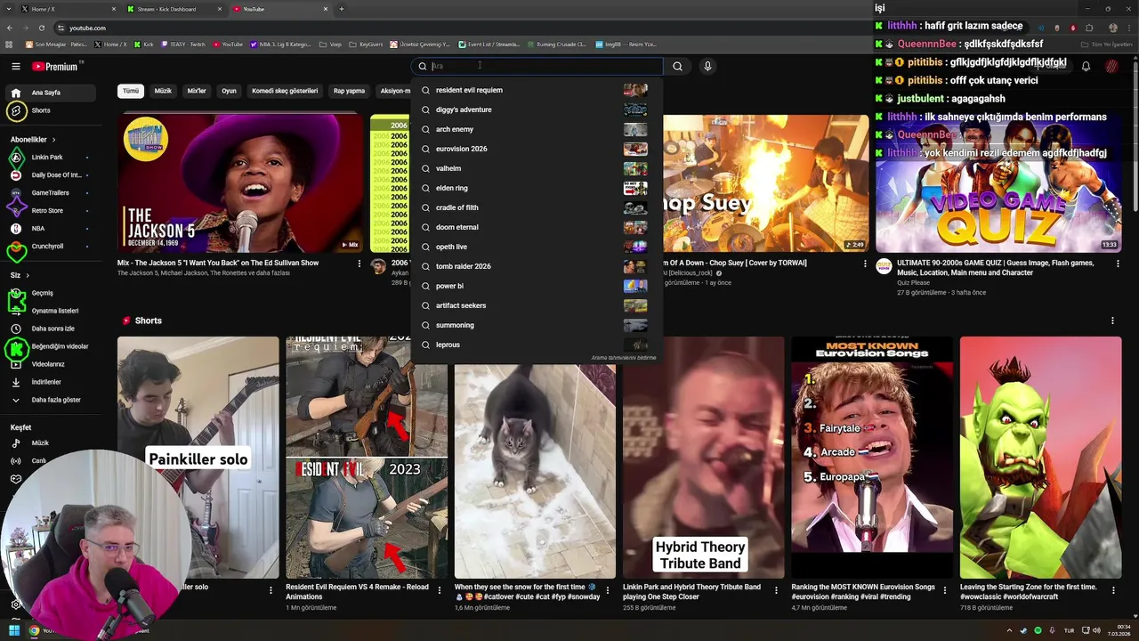1139x641 pixels.
Task: Open Chop Suey cover video thumbnail
Action: coord(765,183)
